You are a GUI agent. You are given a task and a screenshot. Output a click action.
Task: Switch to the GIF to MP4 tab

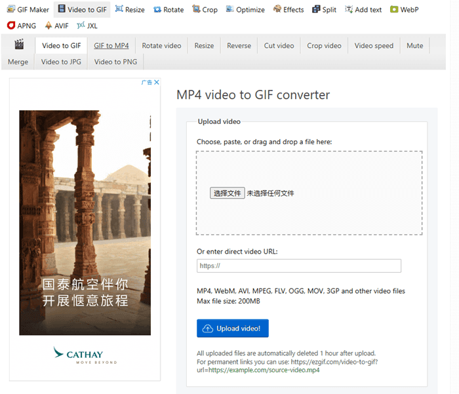coord(111,46)
